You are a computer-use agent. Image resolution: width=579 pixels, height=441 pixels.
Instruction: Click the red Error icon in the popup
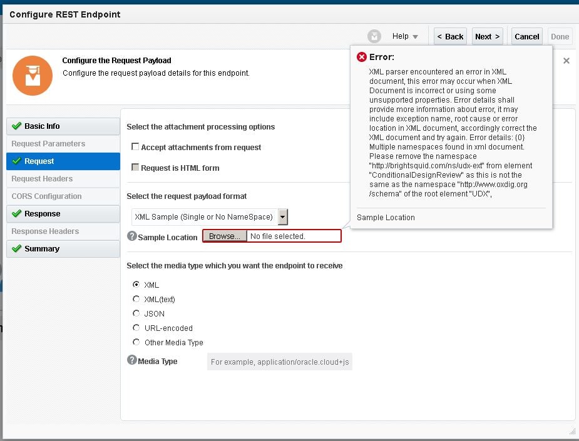coord(362,56)
